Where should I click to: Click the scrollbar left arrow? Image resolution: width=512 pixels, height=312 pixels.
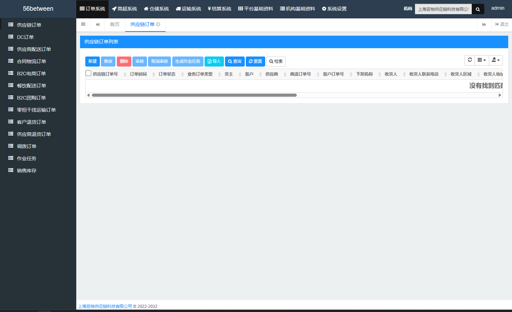(88, 95)
